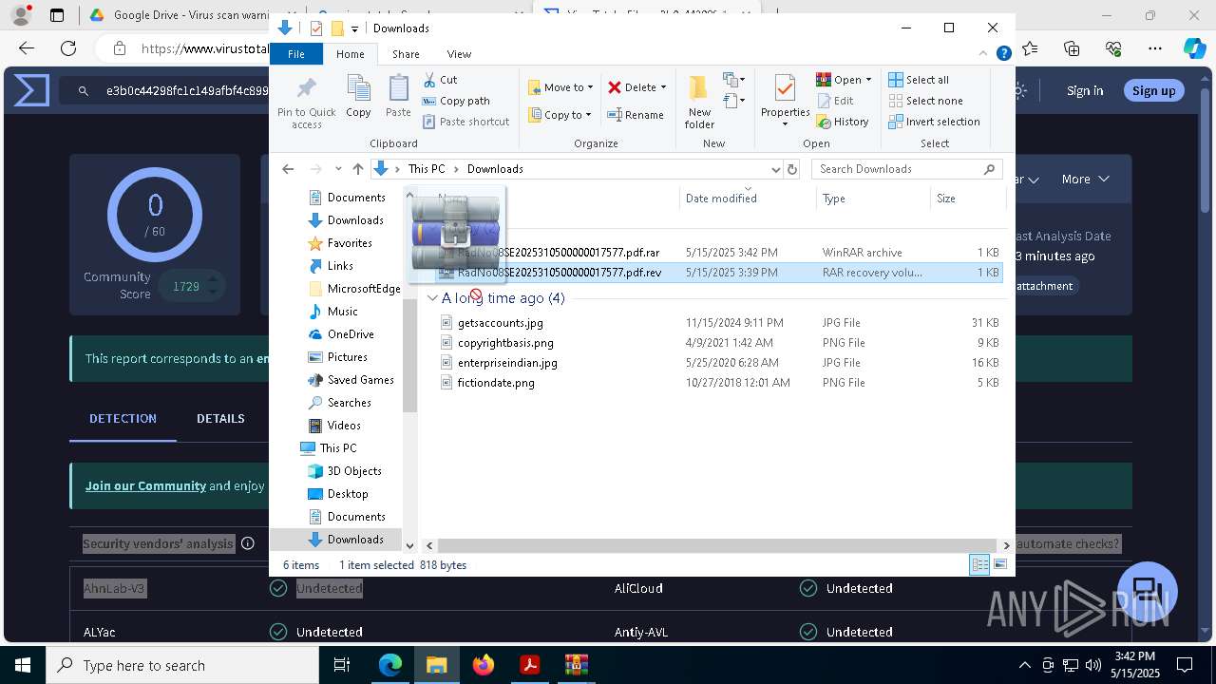The height and width of the screenshot is (684, 1216).
Task: Switch to the View ribbon tab
Action: tap(459, 54)
